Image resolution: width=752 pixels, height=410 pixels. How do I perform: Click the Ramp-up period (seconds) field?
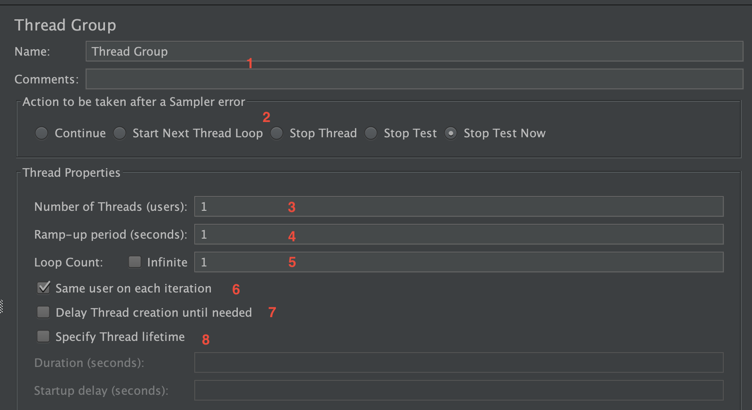pyautogui.click(x=458, y=235)
